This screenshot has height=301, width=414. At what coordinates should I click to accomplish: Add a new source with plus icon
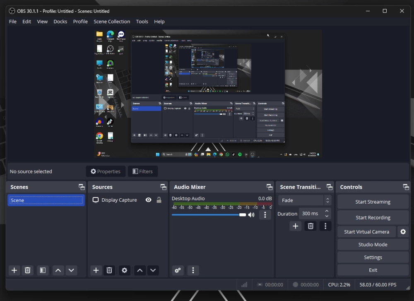click(96, 270)
